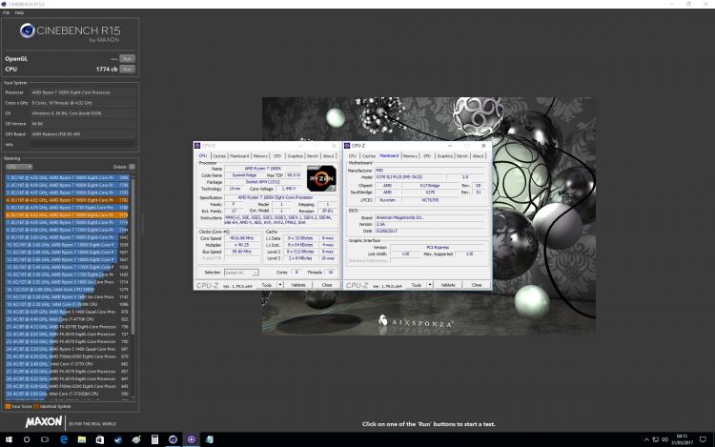The width and height of the screenshot is (715, 447).
Task: Run the OpenGL benchmark test
Action: click(x=127, y=59)
